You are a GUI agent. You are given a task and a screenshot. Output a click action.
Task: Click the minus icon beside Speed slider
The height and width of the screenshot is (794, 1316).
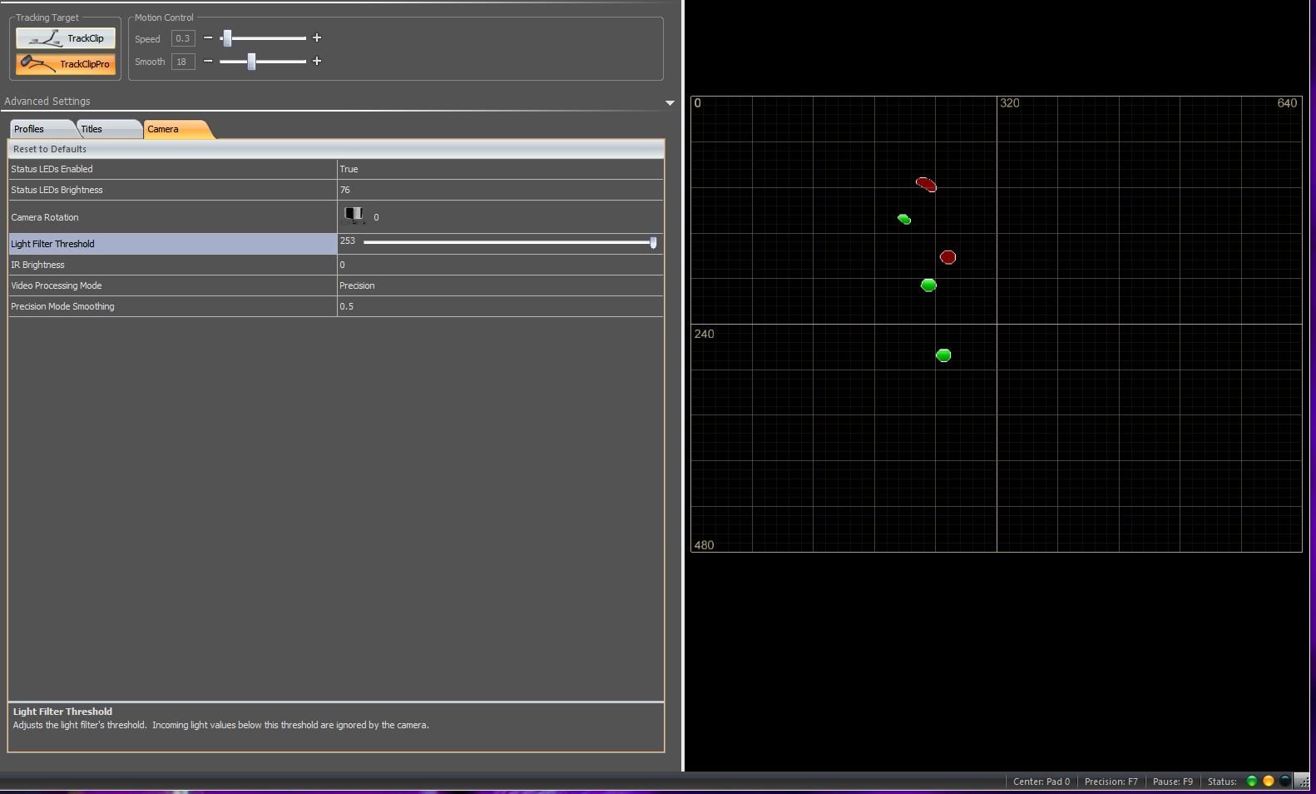tap(208, 38)
